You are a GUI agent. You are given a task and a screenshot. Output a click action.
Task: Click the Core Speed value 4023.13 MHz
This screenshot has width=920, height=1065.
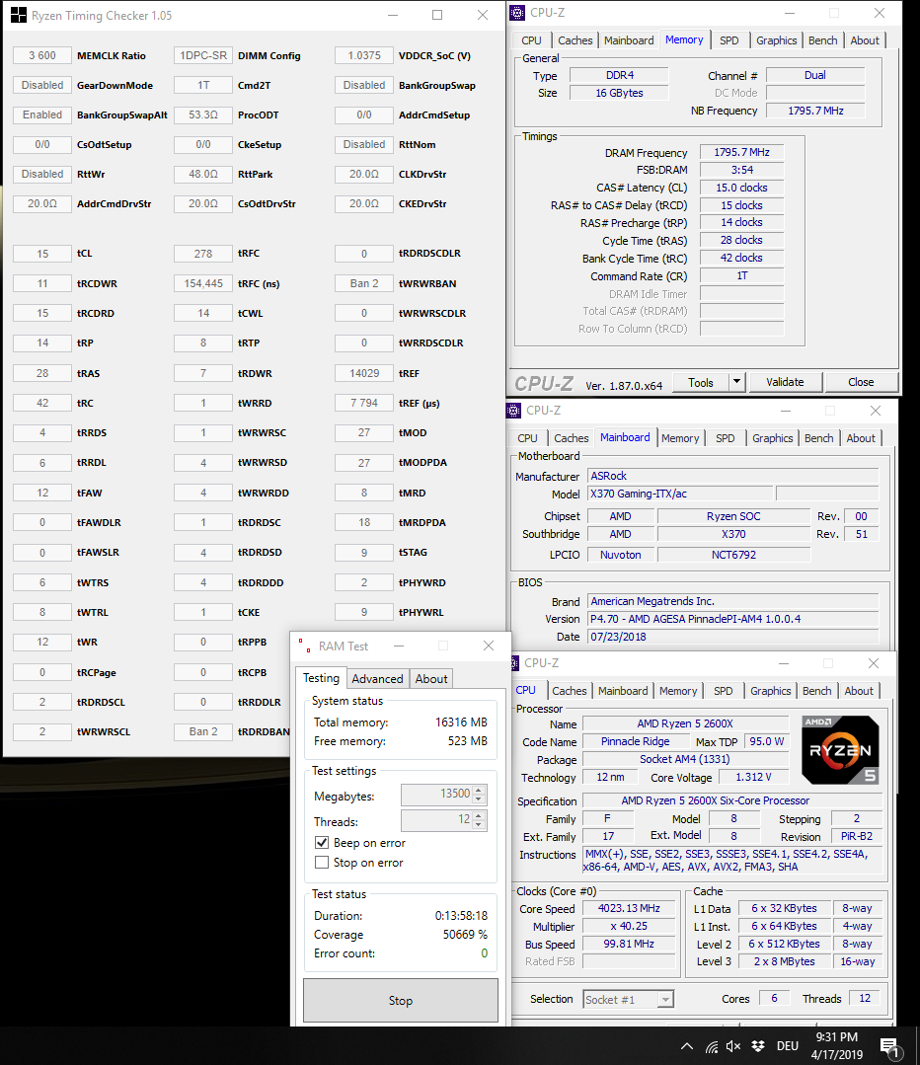pyautogui.click(x=629, y=908)
